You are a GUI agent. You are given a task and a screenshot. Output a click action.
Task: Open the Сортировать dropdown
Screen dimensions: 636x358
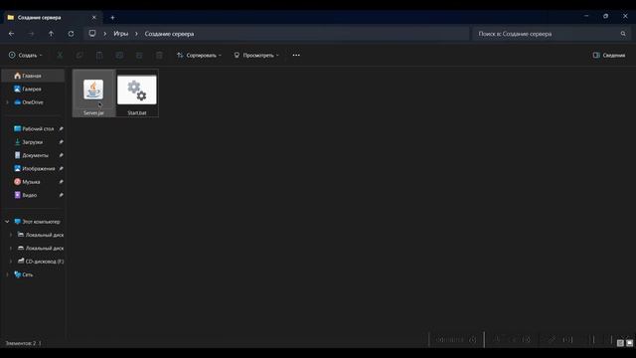(x=199, y=56)
